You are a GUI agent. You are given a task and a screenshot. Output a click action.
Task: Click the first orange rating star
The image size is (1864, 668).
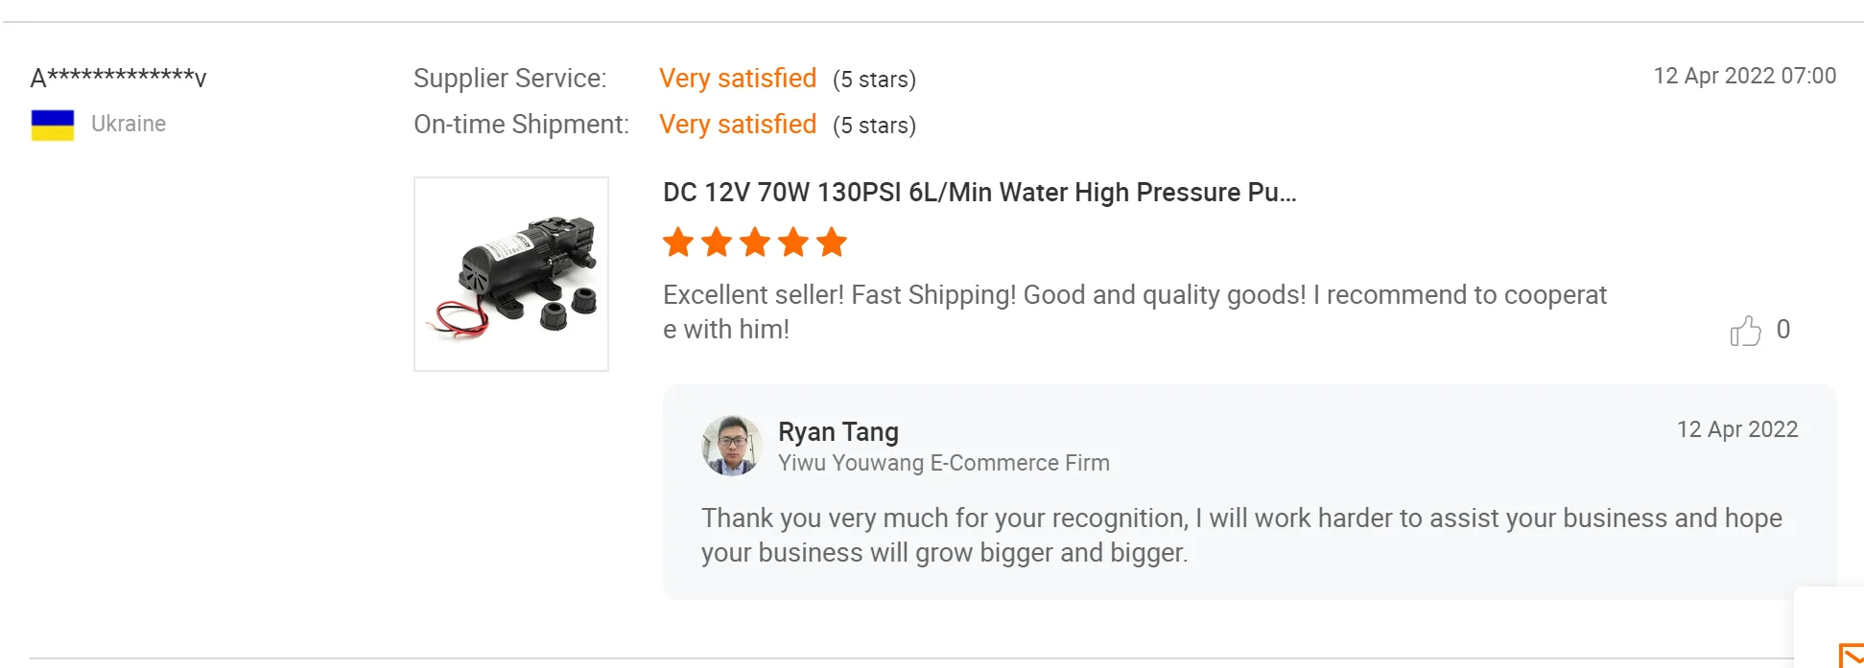(x=678, y=242)
